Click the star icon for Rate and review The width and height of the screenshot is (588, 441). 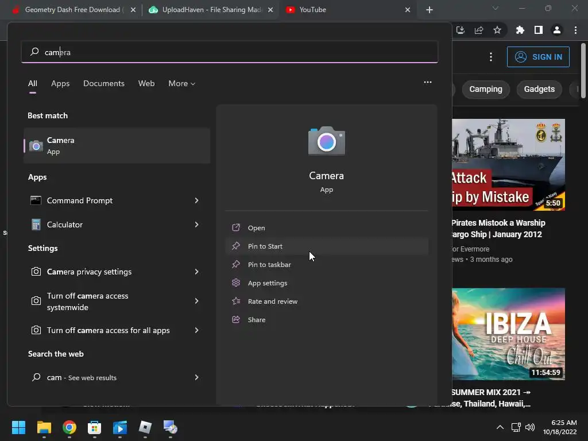(236, 301)
